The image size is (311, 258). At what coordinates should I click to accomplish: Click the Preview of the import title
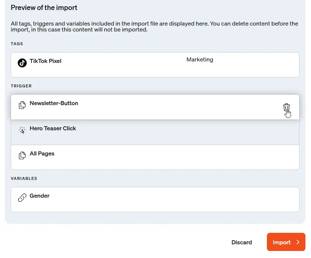click(44, 7)
